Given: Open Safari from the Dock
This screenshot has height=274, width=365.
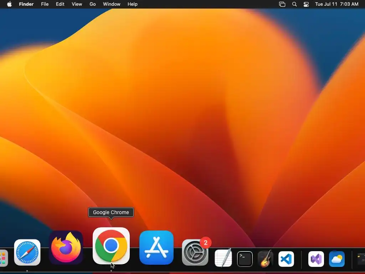Looking at the screenshot, I should [27, 252].
